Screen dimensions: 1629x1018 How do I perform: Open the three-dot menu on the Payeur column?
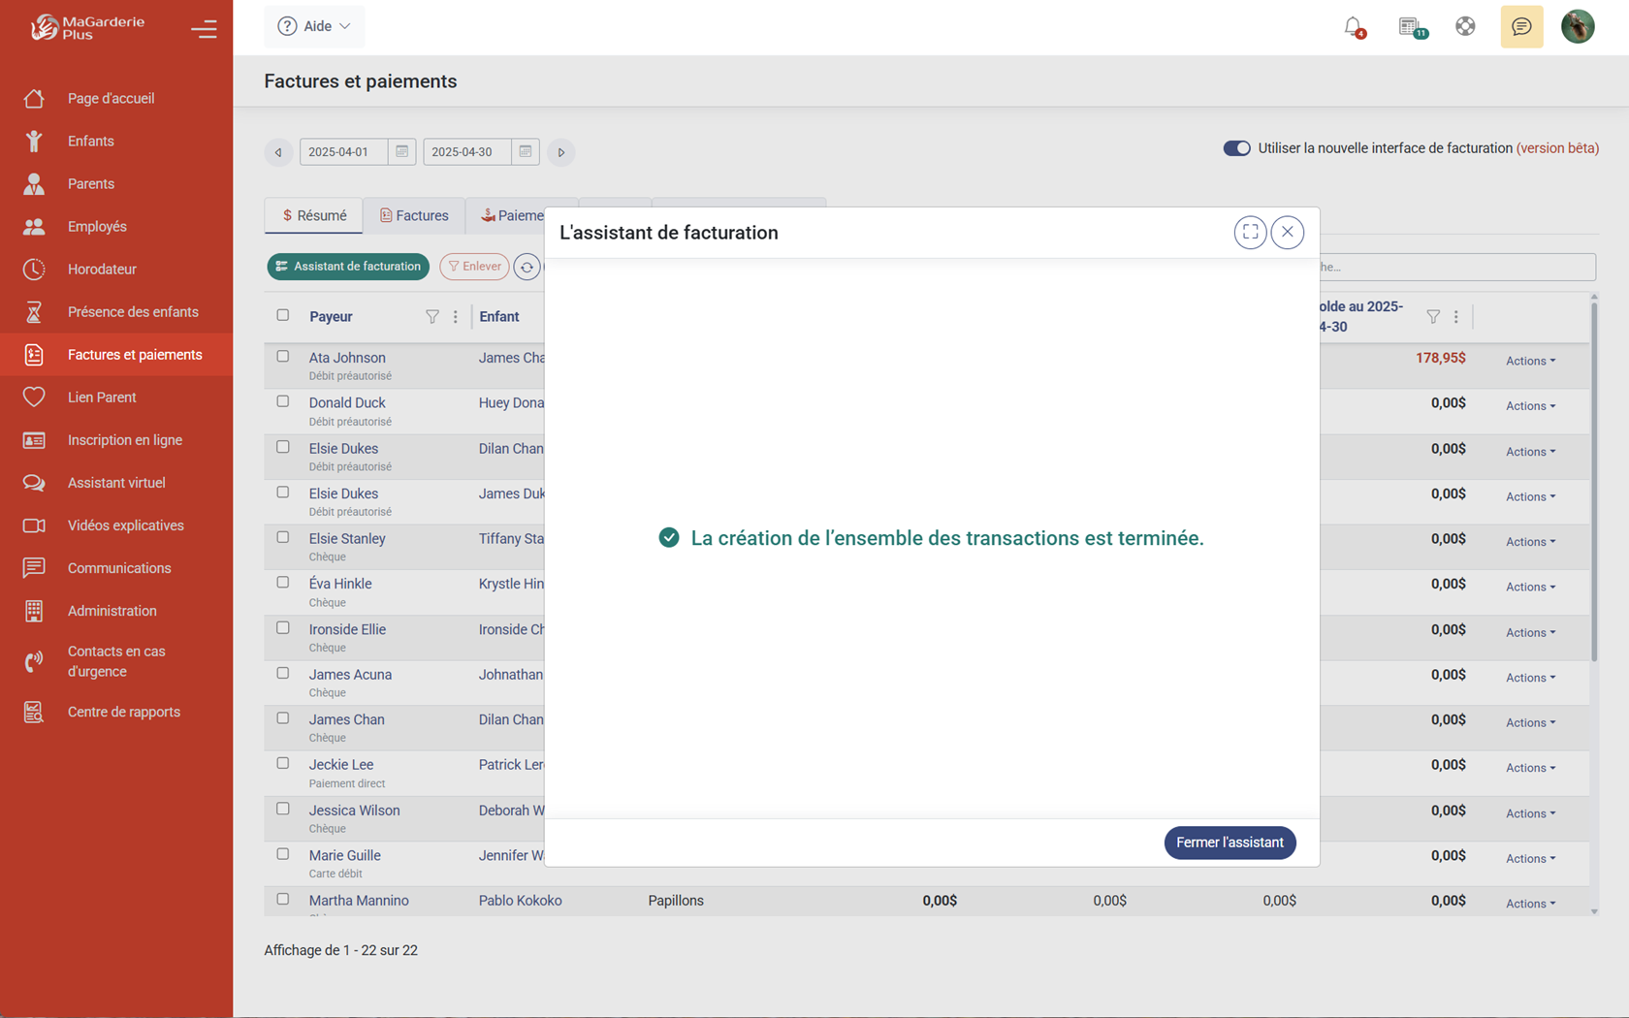coord(455,316)
